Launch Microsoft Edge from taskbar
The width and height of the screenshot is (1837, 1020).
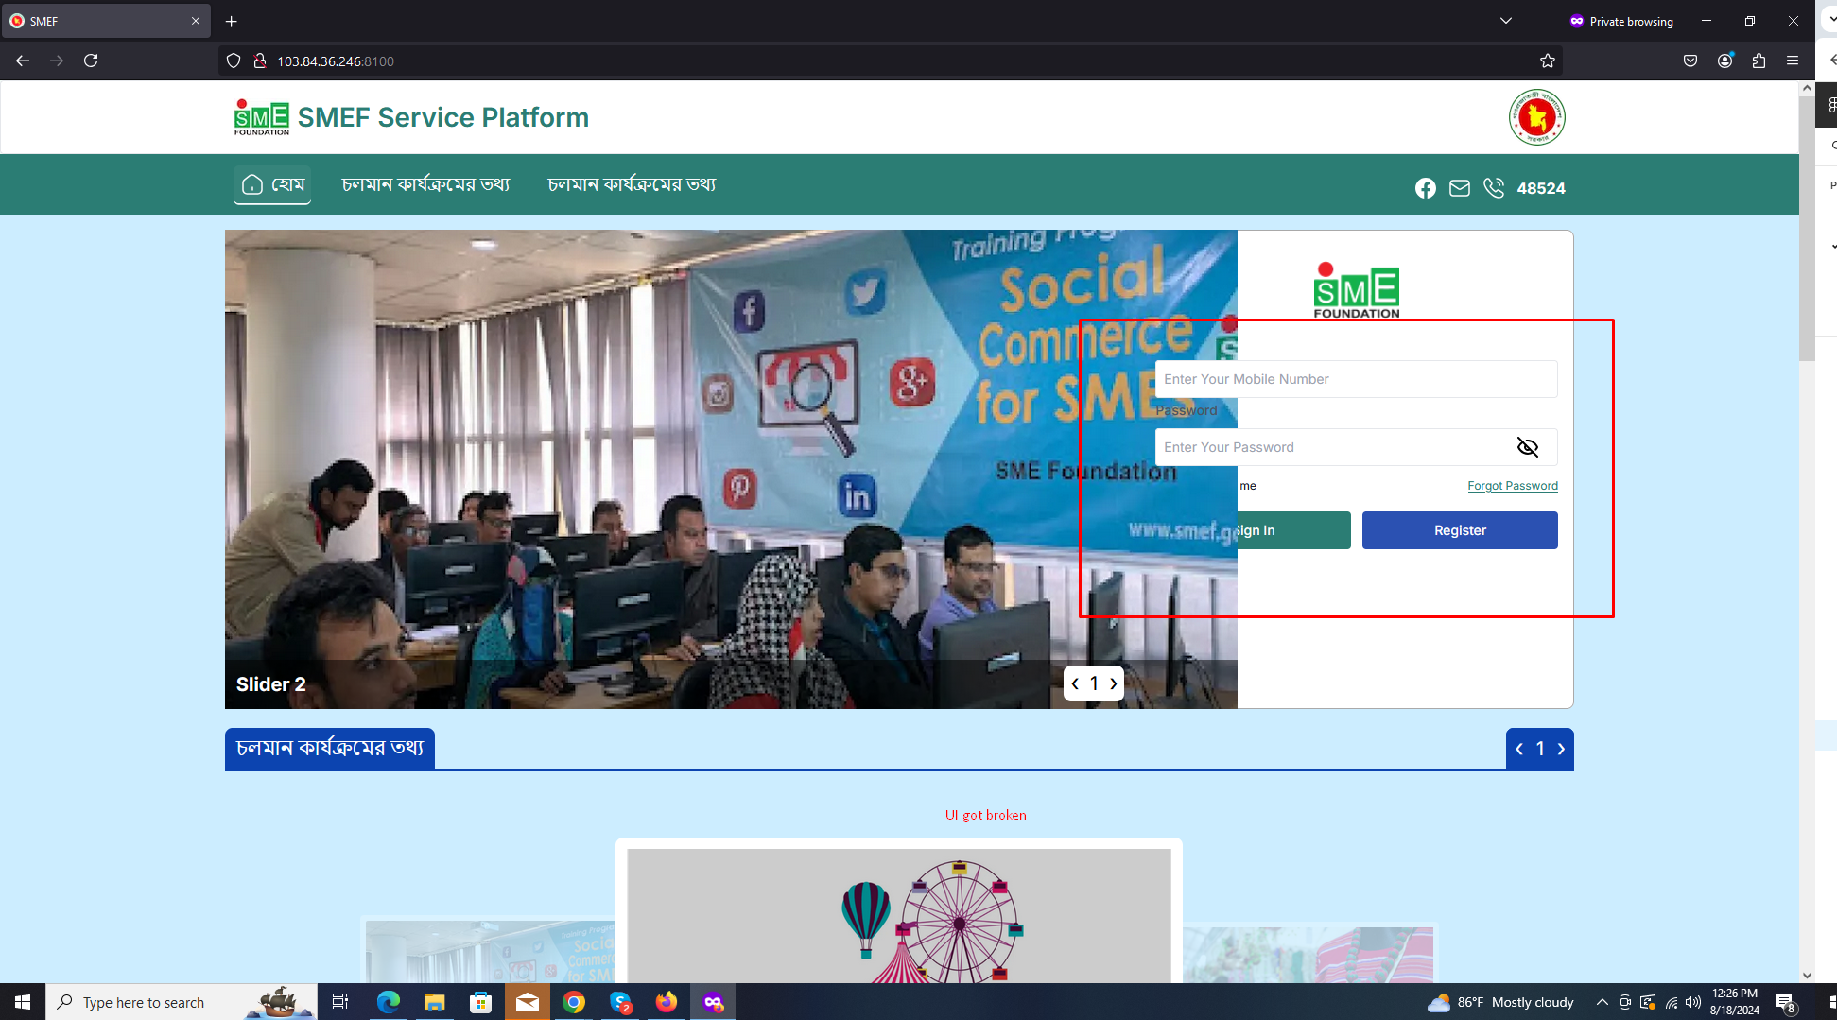coord(389,1002)
